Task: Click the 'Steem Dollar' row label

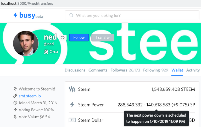Action: 91,120
